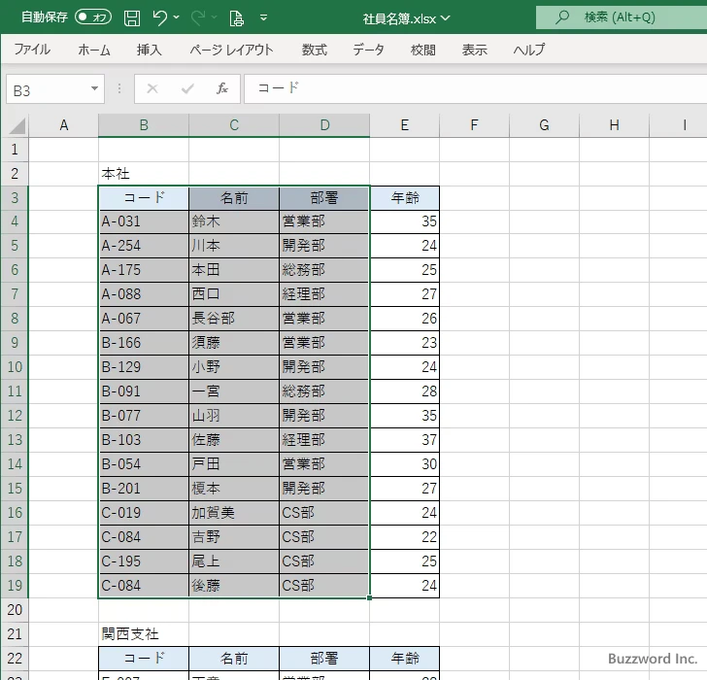
Task: Click the Select All corner triangle
Action: (x=17, y=125)
